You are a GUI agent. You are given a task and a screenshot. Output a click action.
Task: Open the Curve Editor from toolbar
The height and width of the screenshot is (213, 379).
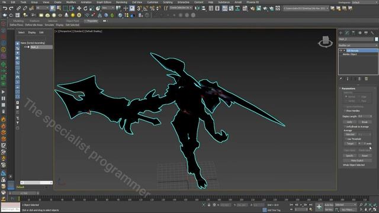(232, 8)
